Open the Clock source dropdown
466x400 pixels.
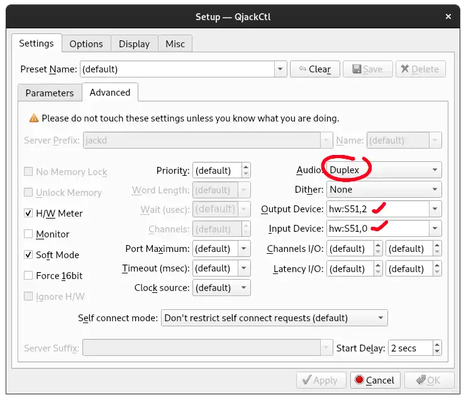point(221,288)
